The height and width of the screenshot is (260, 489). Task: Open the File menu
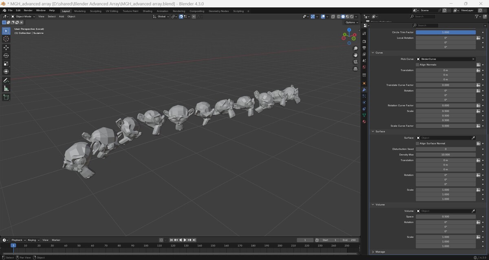coord(10,10)
